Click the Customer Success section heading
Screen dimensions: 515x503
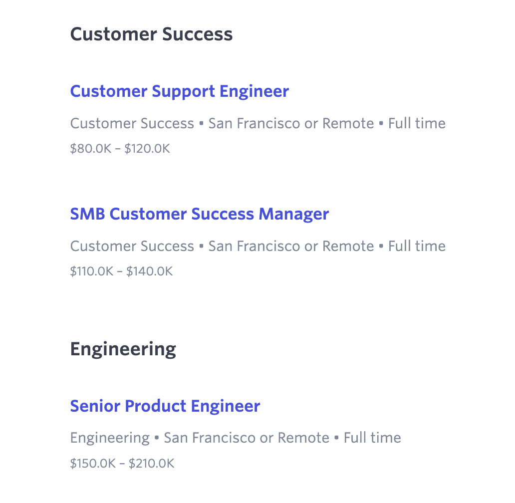click(x=151, y=34)
